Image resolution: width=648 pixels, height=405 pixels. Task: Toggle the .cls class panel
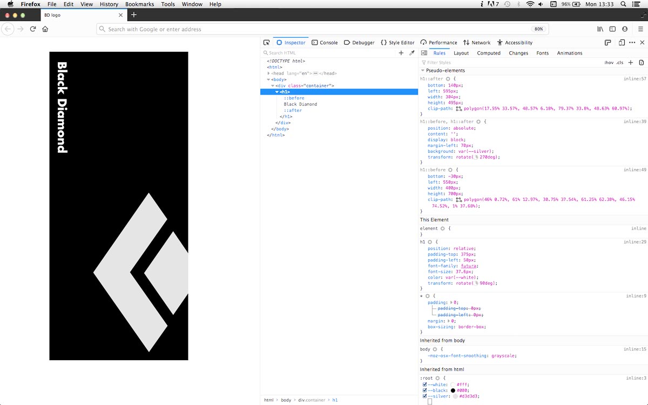(620, 63)
